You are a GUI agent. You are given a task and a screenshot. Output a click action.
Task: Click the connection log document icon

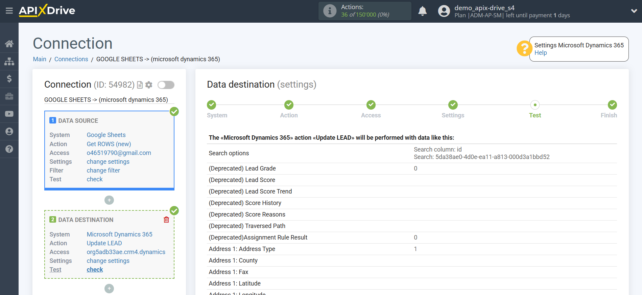pyautogui.click(x=140, y=85)
